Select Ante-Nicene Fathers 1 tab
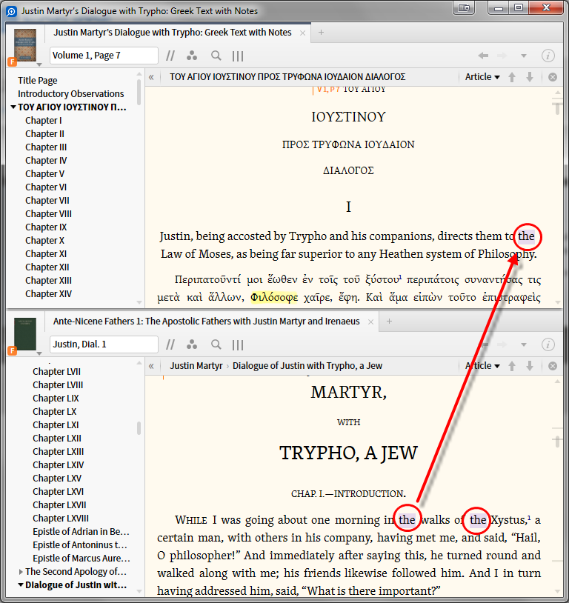This screenshot has height=603, width=569. pos(206,322)
